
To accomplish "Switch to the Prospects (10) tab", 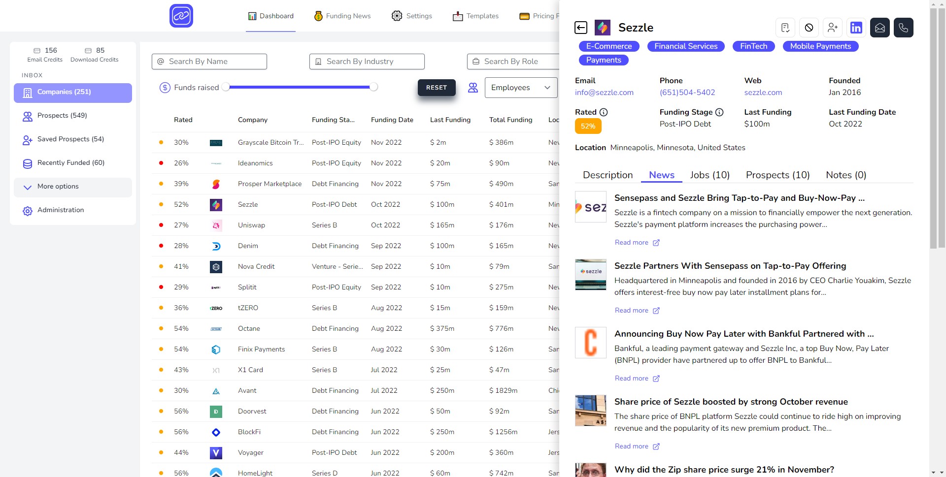I will [x=777, y=175].
